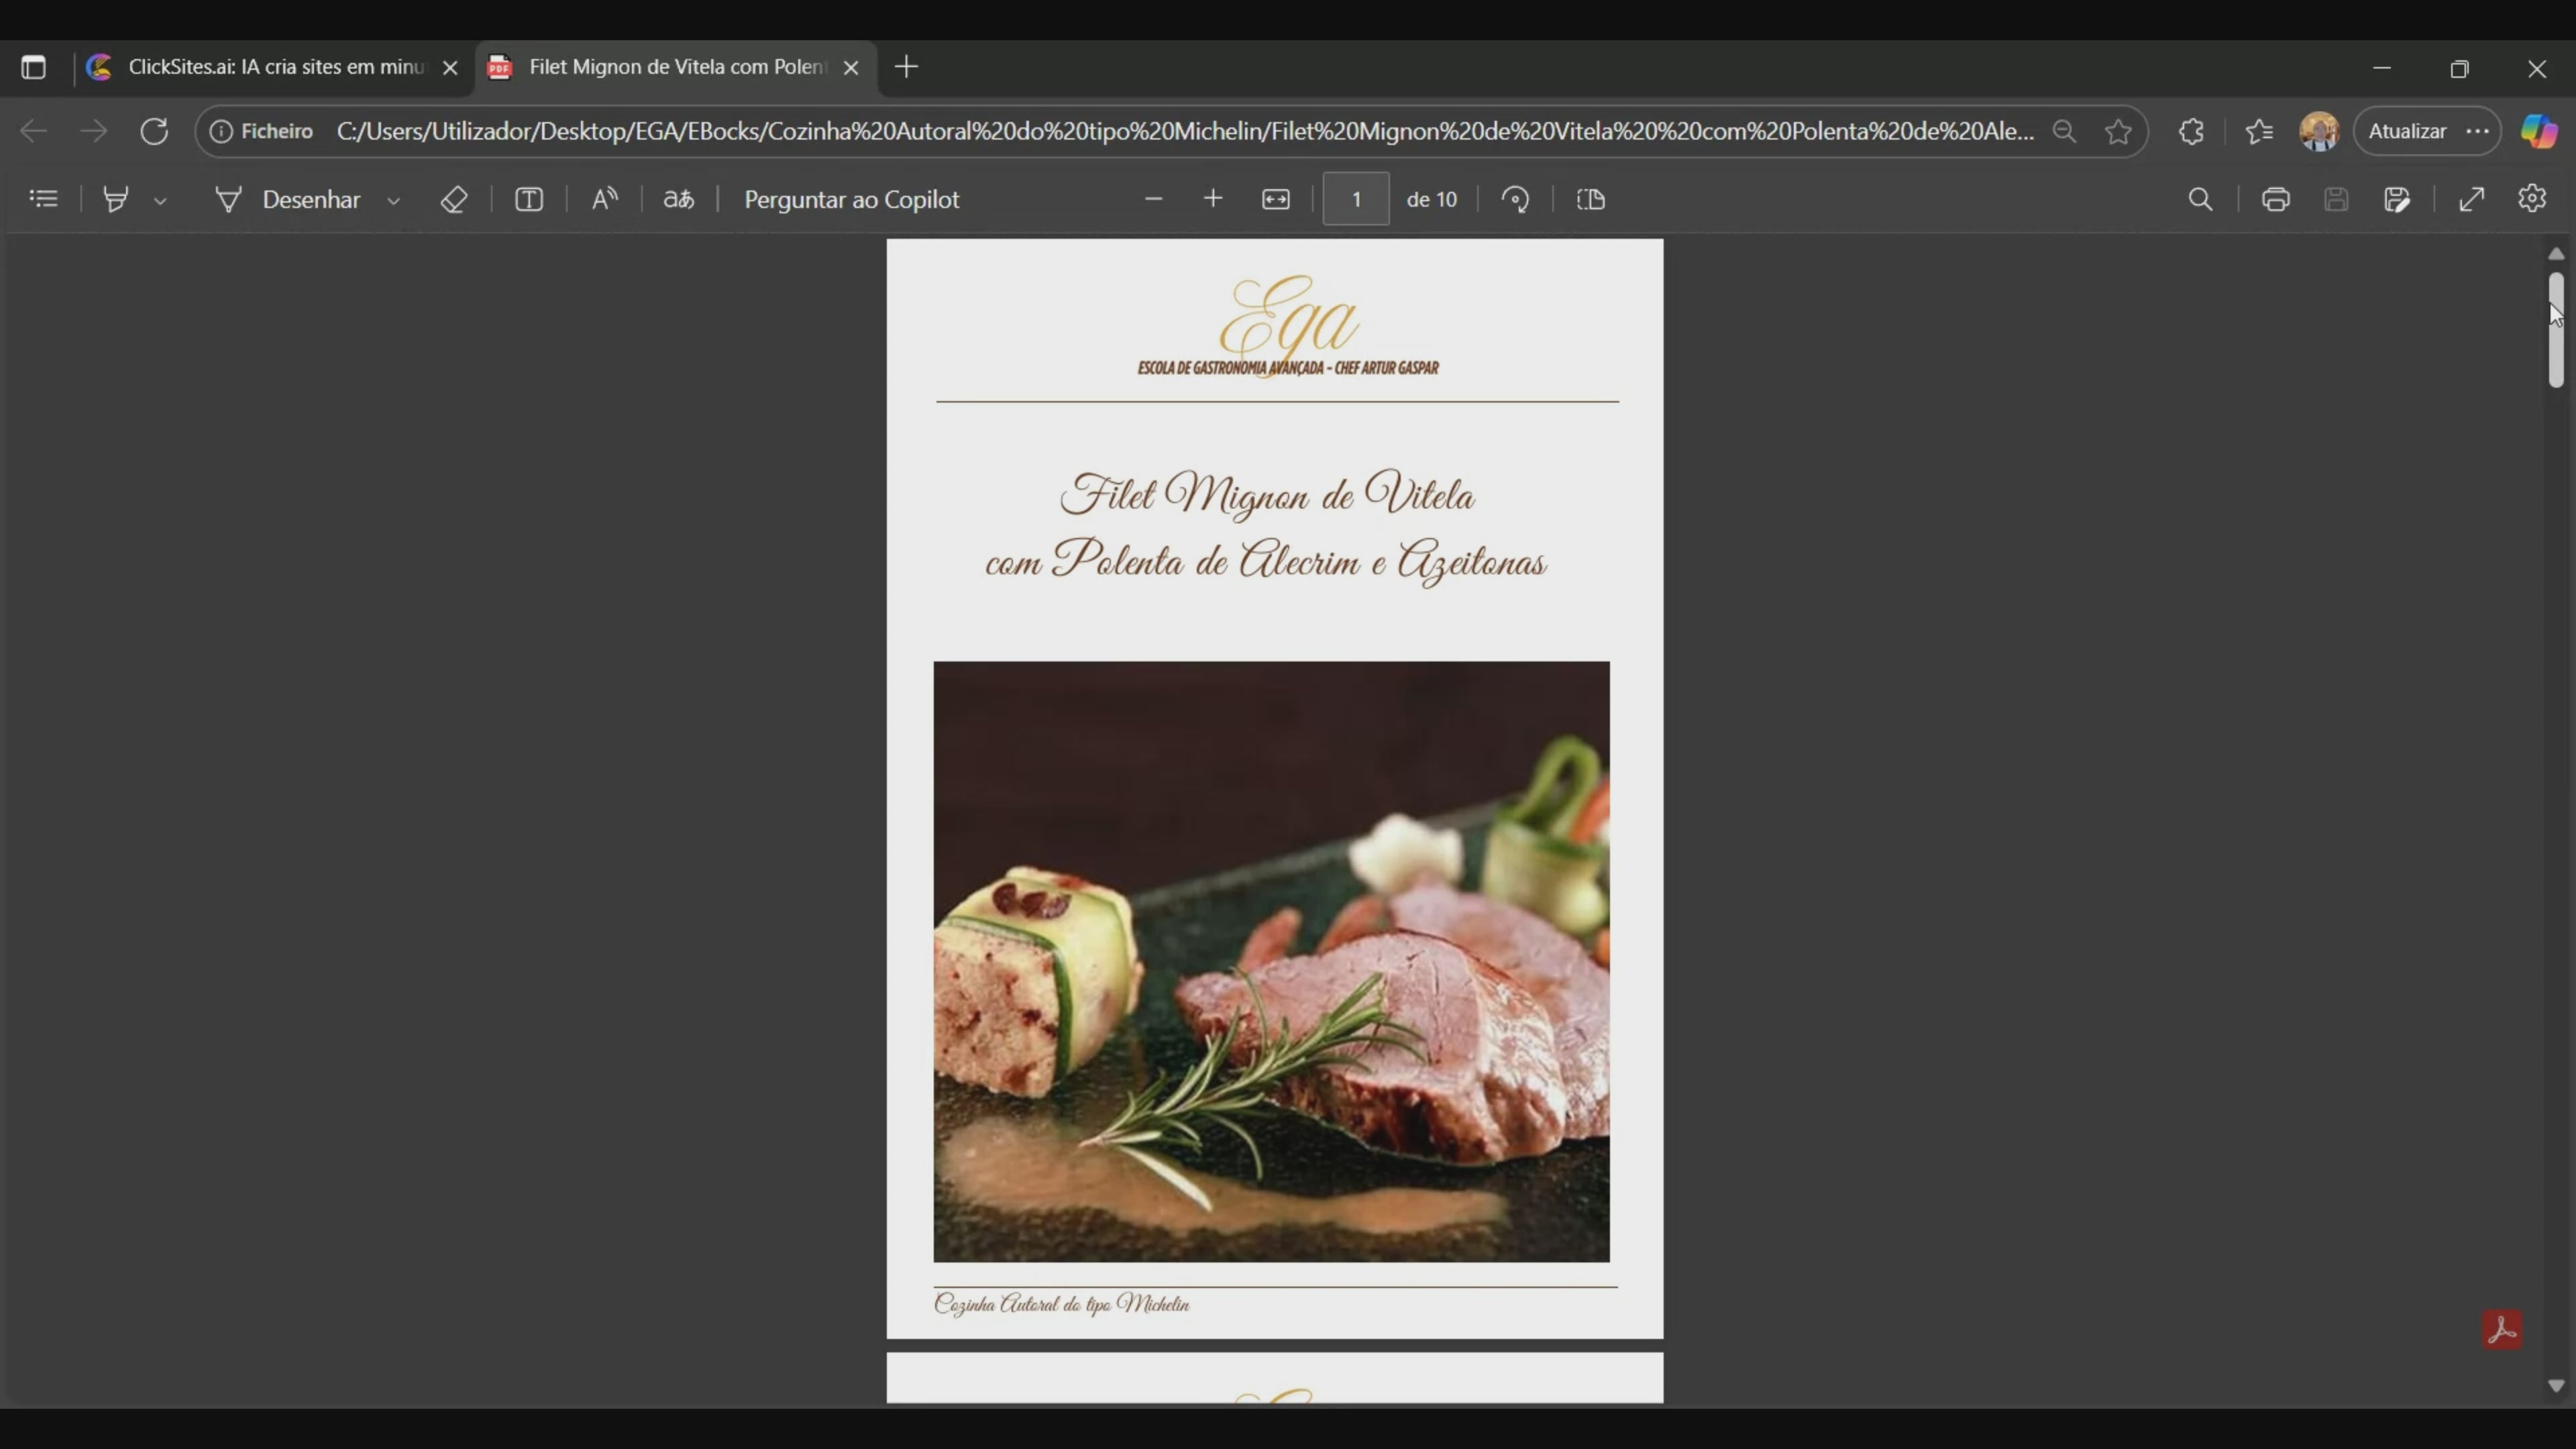Image resolution: width=2576 pixels, height=1449 pixels.
Task: Select the Eraser tool
Action: (454, 199)
